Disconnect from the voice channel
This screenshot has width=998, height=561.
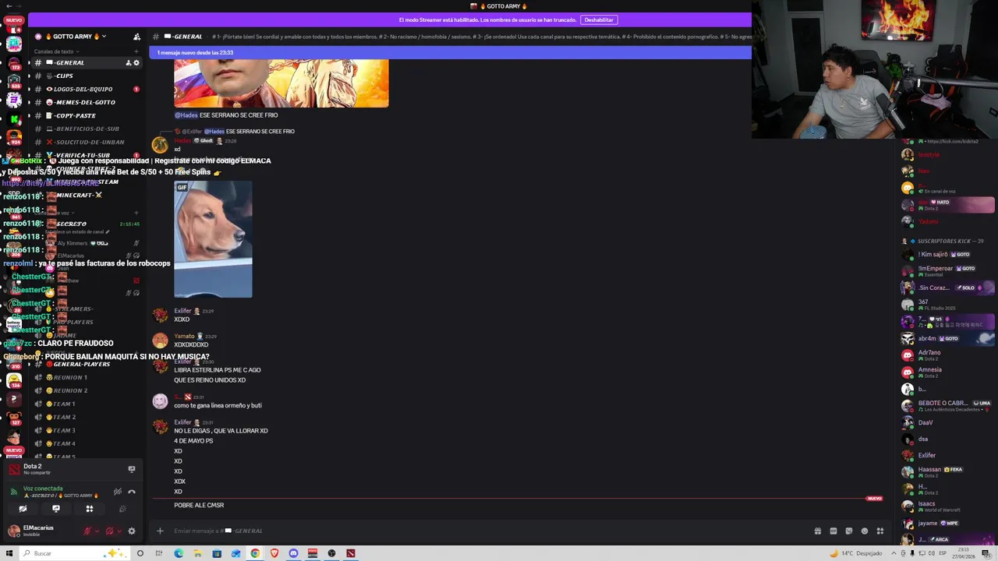point(132,492)
